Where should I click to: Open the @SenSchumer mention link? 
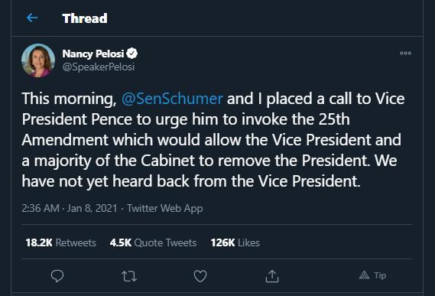click(172, 99)
